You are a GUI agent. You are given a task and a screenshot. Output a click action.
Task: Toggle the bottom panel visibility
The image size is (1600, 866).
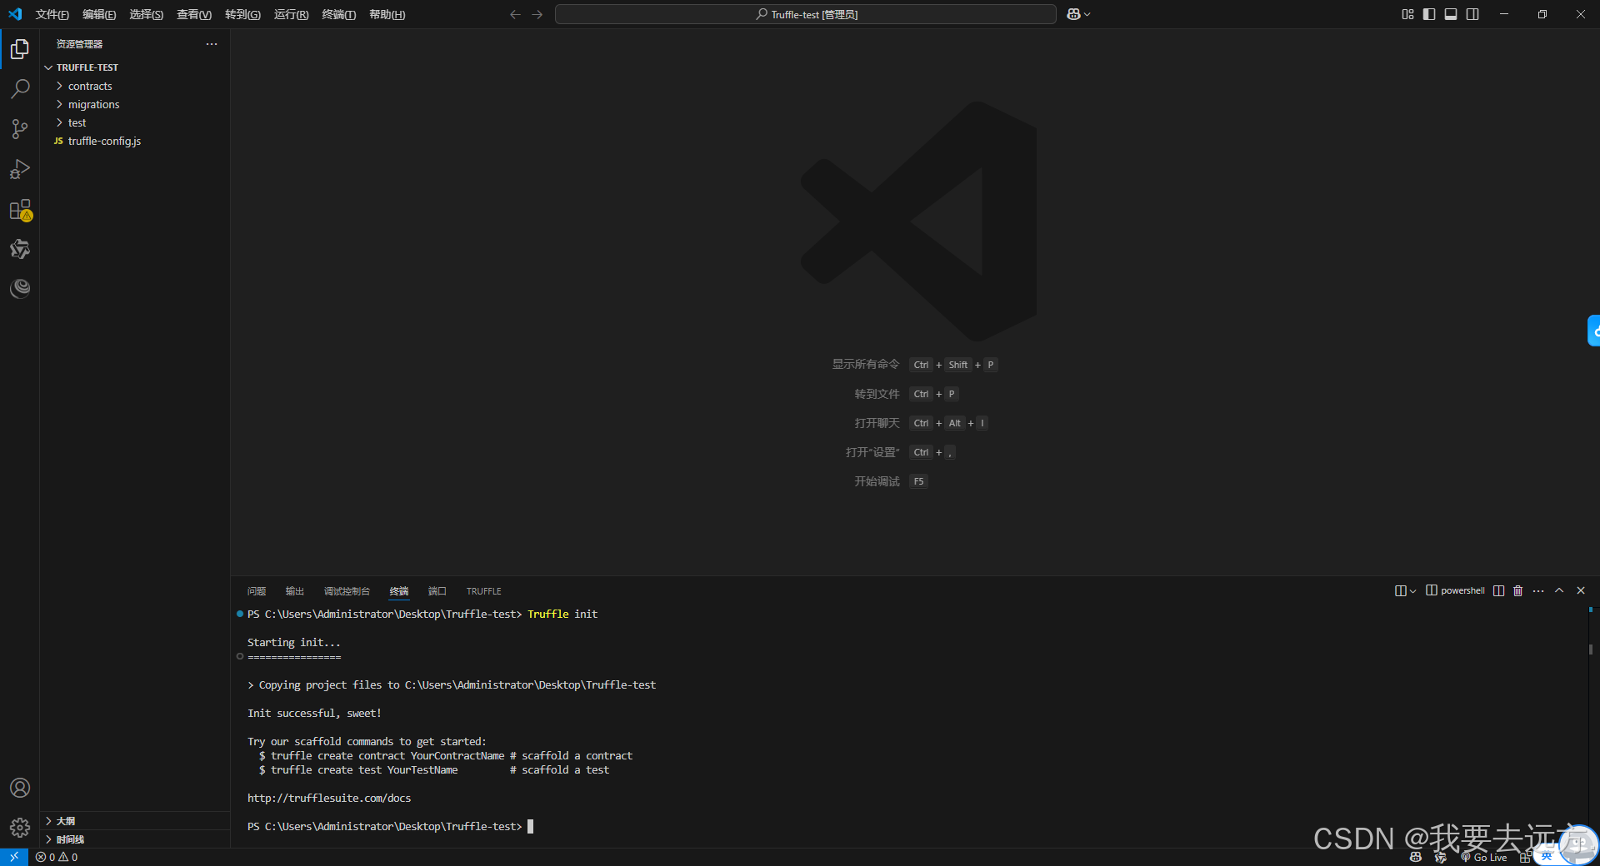point(1451,14)
